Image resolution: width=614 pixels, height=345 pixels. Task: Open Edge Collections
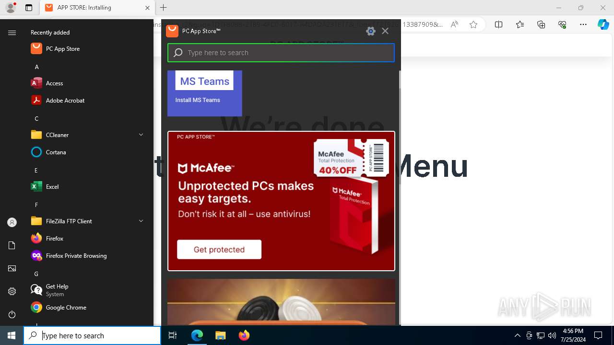(541, 24)
